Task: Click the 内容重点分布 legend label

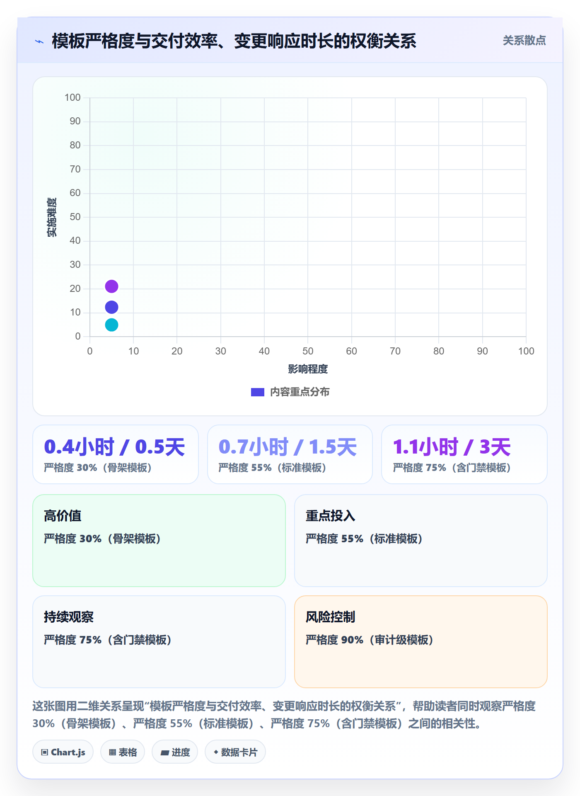Action: coord(300,392)
